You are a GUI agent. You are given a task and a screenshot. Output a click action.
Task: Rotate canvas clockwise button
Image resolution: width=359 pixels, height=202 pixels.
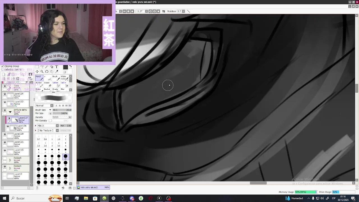coord(154,11)
